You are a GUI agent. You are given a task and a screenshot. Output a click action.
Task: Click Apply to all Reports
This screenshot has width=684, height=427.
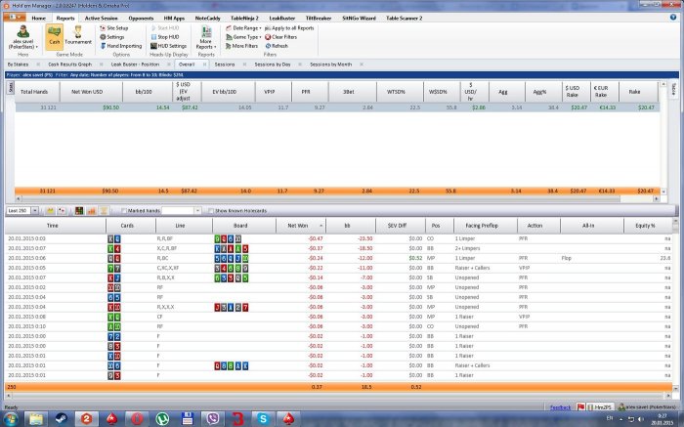click(288, 28)
